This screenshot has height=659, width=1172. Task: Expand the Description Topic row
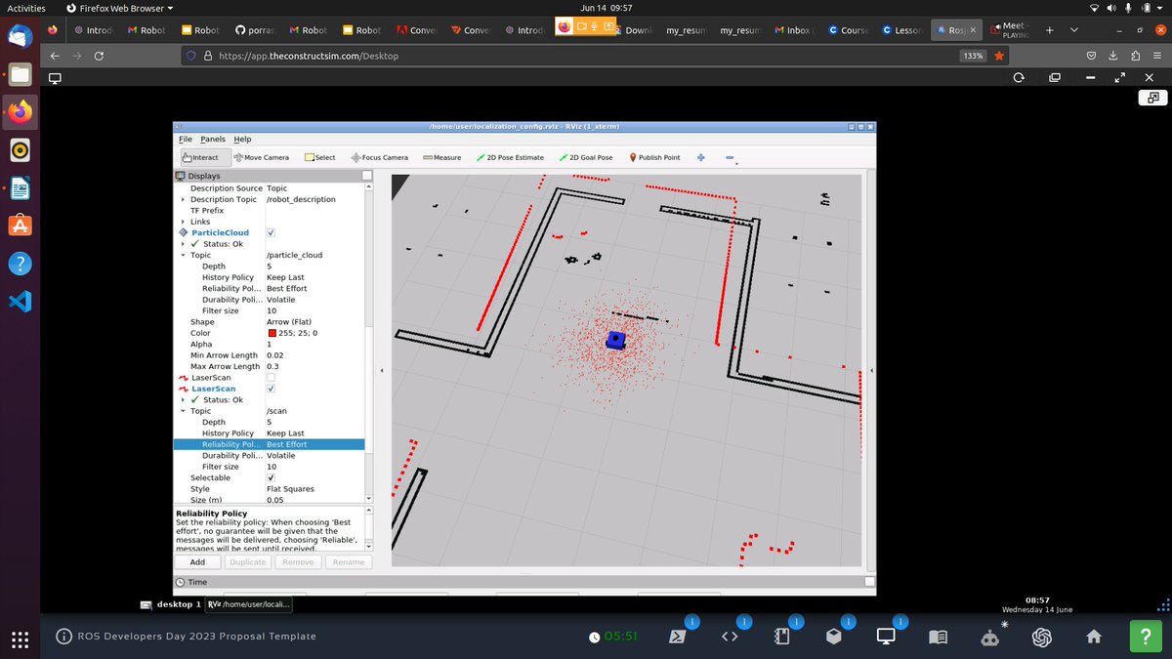point(183,199)
